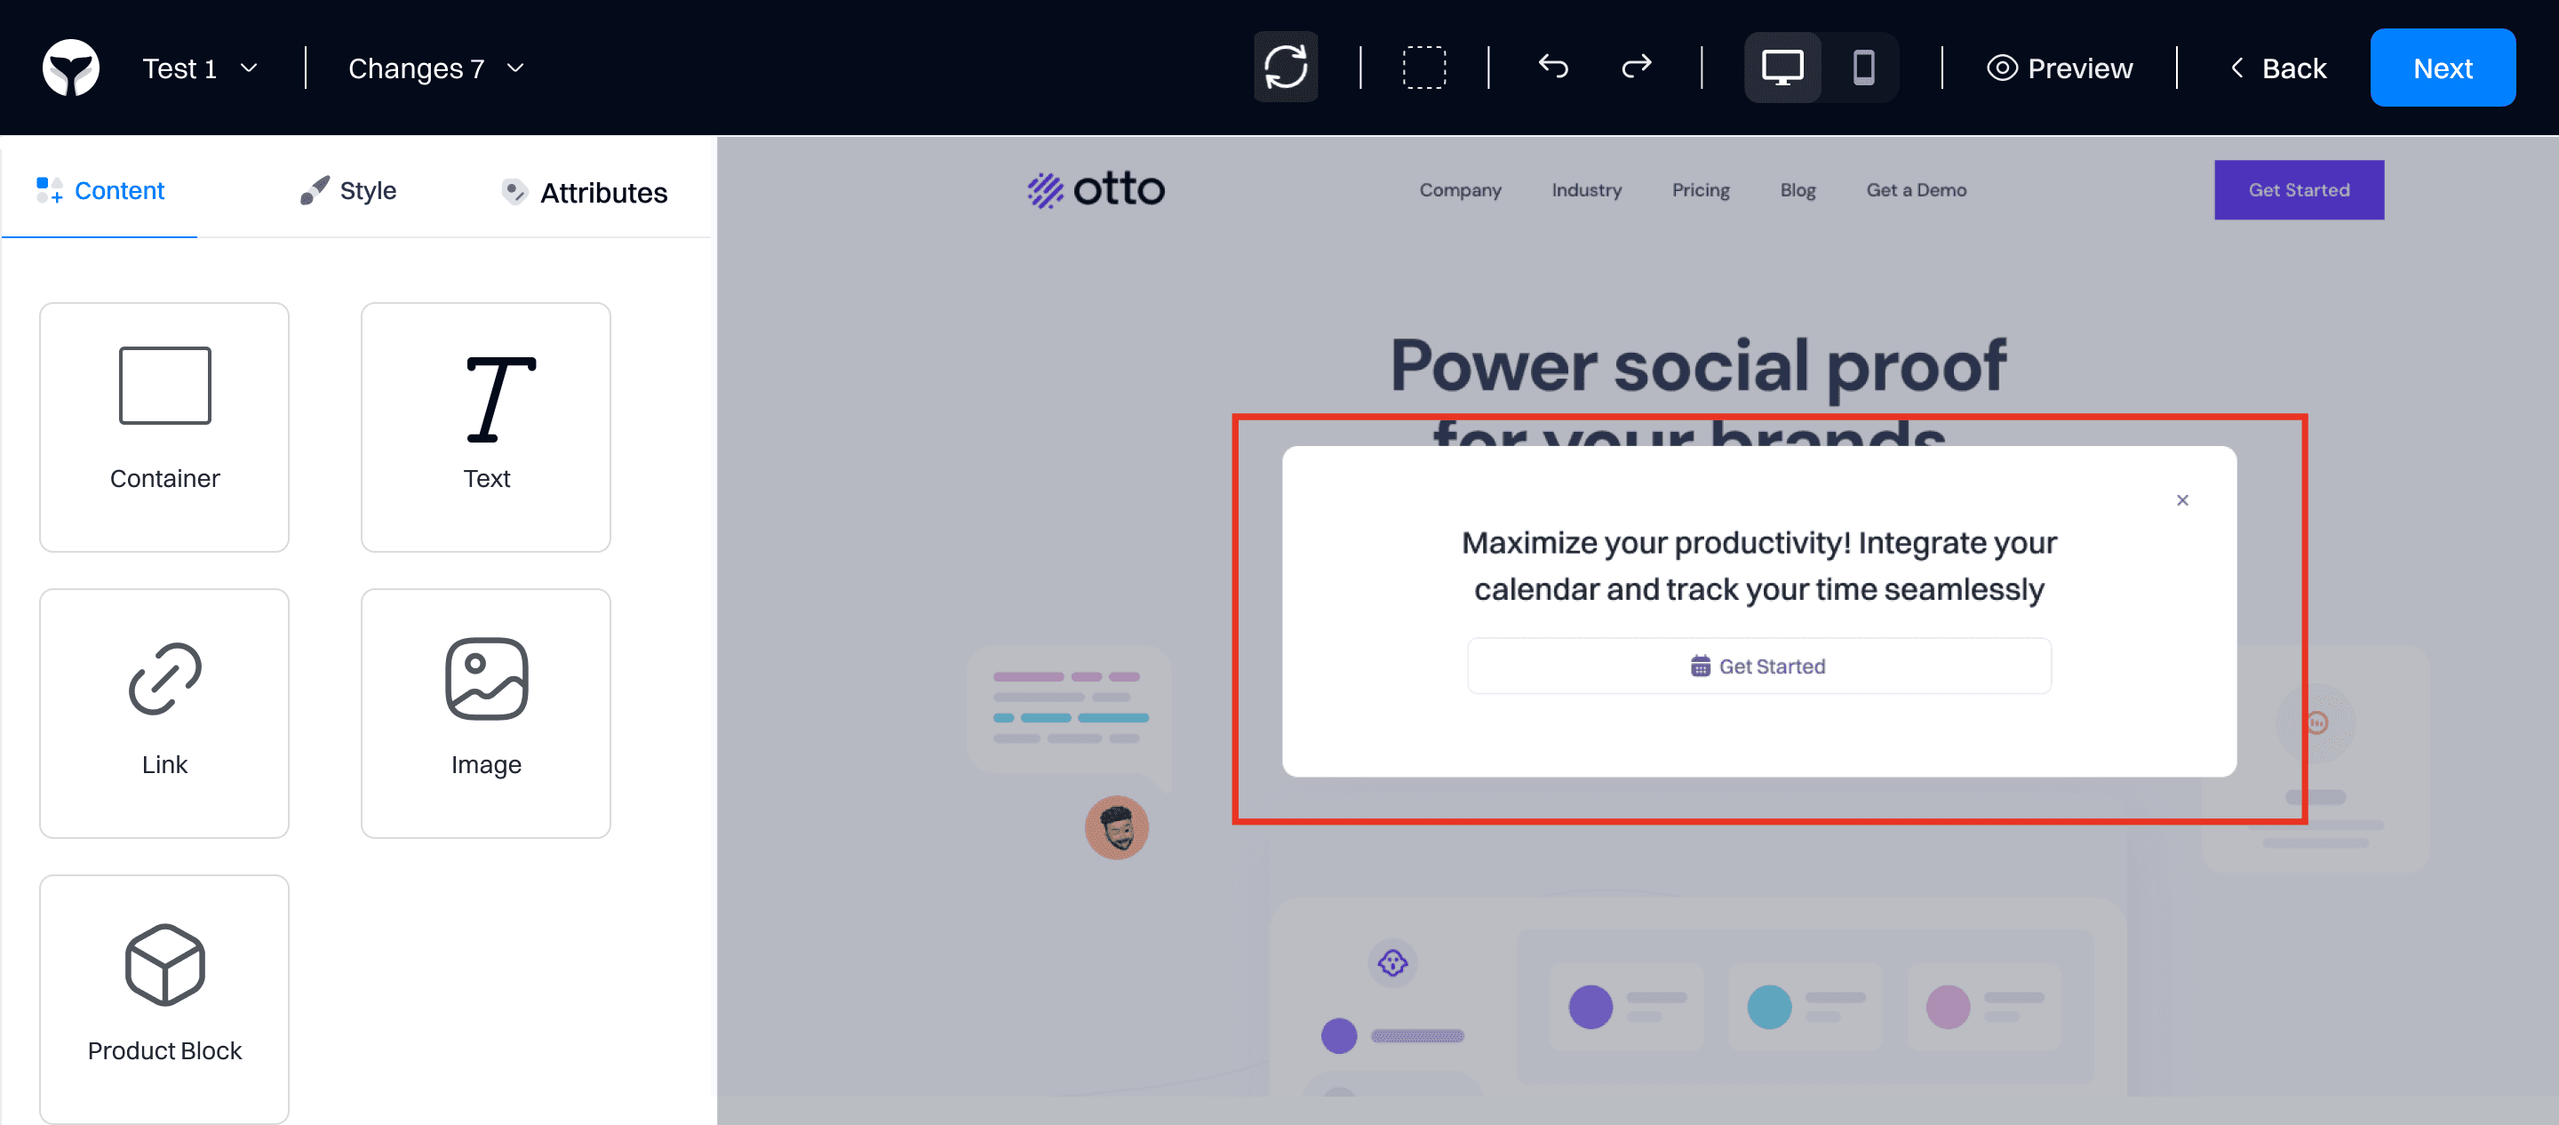Click the undo arrow icon

(1552, 68)
